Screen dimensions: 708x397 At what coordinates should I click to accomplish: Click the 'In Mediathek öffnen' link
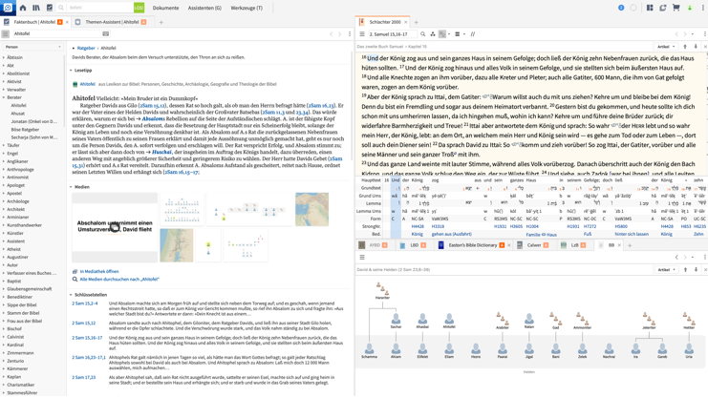click(99, 272)
